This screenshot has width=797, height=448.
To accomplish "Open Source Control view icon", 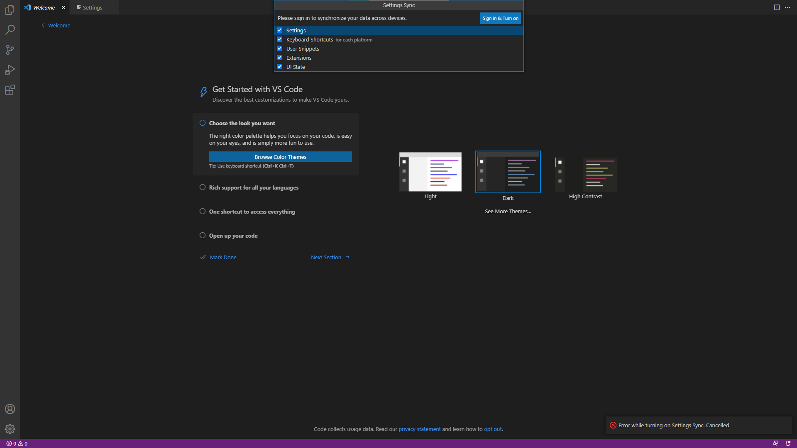I will [10, 50].
